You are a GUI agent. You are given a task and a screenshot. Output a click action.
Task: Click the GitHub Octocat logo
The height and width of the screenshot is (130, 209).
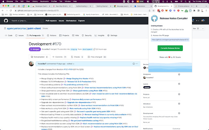click(x=6, y=21)
